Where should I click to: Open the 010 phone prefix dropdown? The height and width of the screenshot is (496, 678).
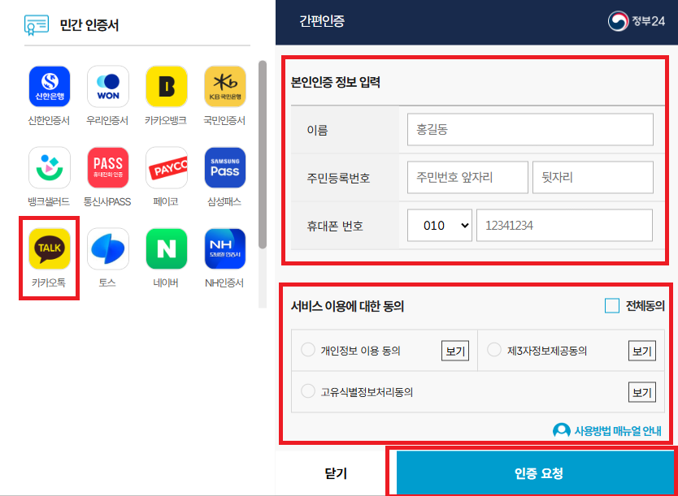click(439, 225)
